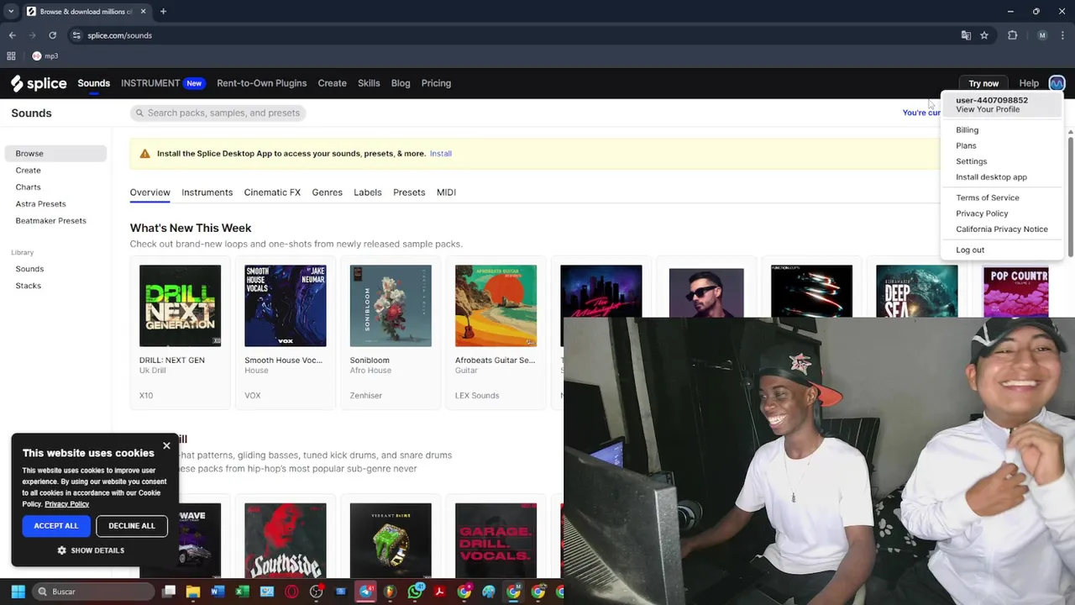The image size is (1075, 605).
Task: Open Blog in the top navigation
Action: pyautogui.click(x=401, y=83)
